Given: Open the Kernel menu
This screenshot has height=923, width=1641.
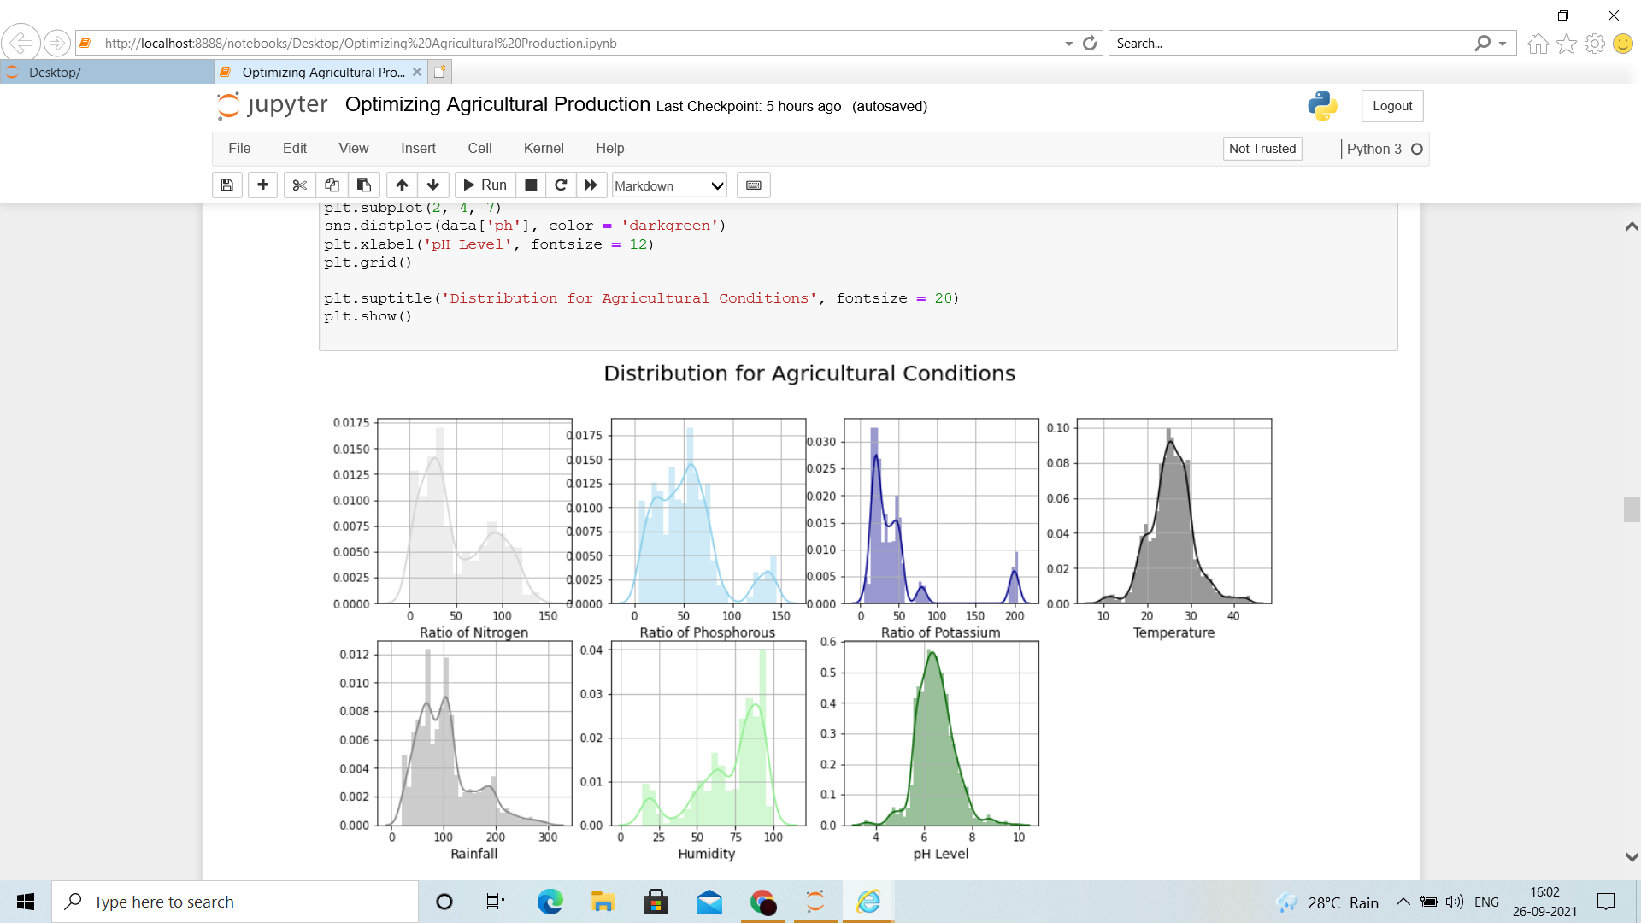Looking at the screenshot, I should click(544, 148).
